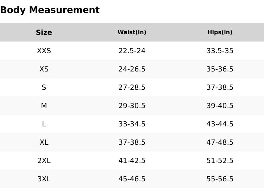
Task: Click the M size row label
Action: (x=44, y=106)
